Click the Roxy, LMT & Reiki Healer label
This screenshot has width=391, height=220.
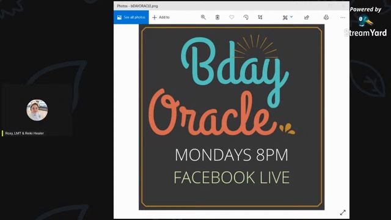24,133
